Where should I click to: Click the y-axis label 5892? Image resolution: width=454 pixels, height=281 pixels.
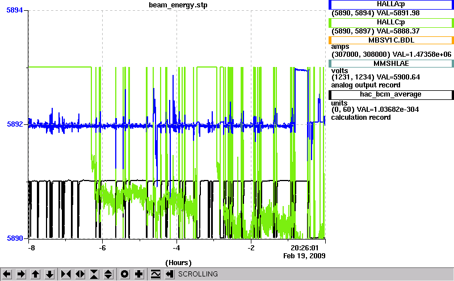(x=15, y=124)
